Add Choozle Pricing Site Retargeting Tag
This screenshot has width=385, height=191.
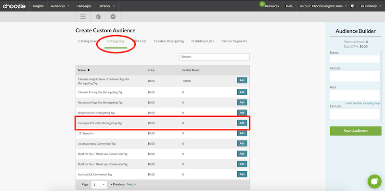pos(242,92)
